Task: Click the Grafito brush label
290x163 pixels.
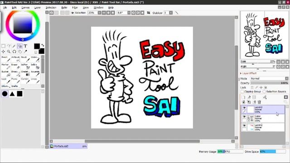Action: (x=15, y=86)
